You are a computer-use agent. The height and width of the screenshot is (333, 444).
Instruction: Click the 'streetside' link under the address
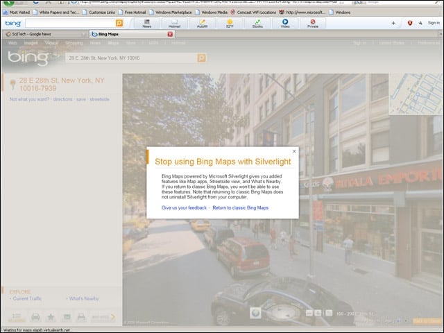99,99
